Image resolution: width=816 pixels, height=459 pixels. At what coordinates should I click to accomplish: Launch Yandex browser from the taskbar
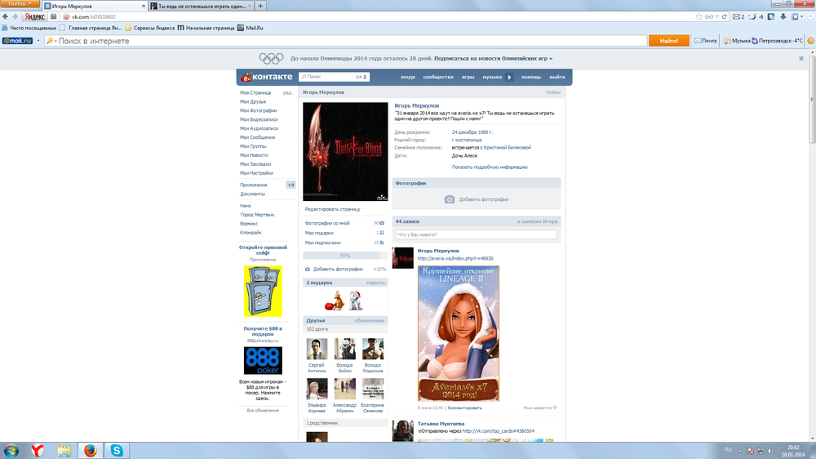click(x=38, y=450)
